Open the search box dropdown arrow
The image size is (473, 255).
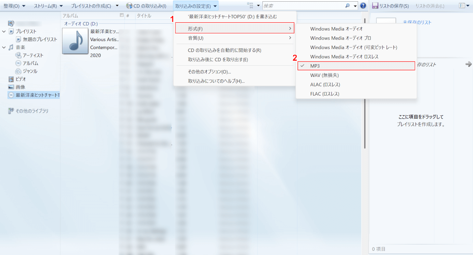point(355,6)
